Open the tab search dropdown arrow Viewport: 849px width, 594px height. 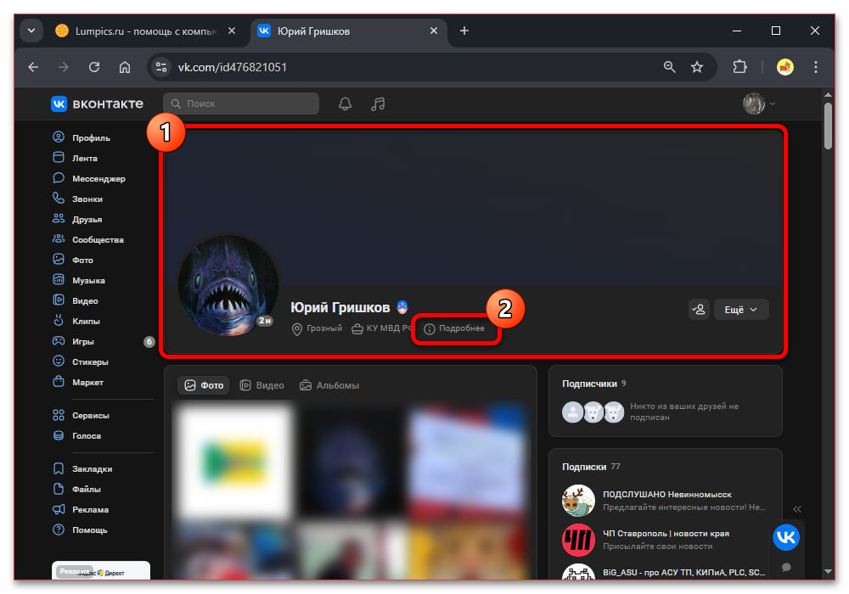[31, 31]
